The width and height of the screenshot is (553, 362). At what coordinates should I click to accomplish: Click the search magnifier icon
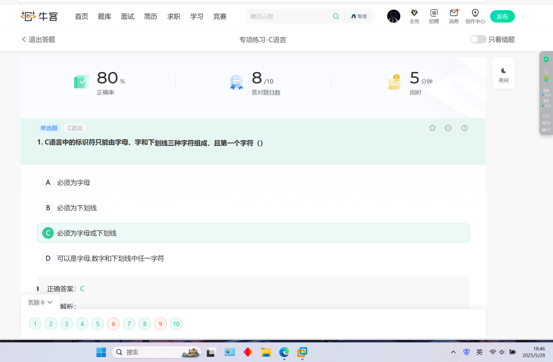[336, 16]
